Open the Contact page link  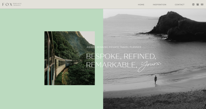pos(179,5)
